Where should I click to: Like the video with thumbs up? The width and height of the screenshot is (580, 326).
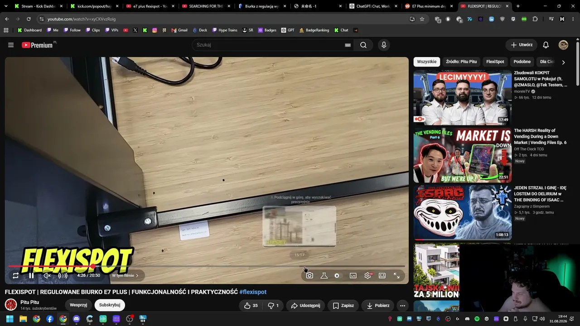point(251,306)
